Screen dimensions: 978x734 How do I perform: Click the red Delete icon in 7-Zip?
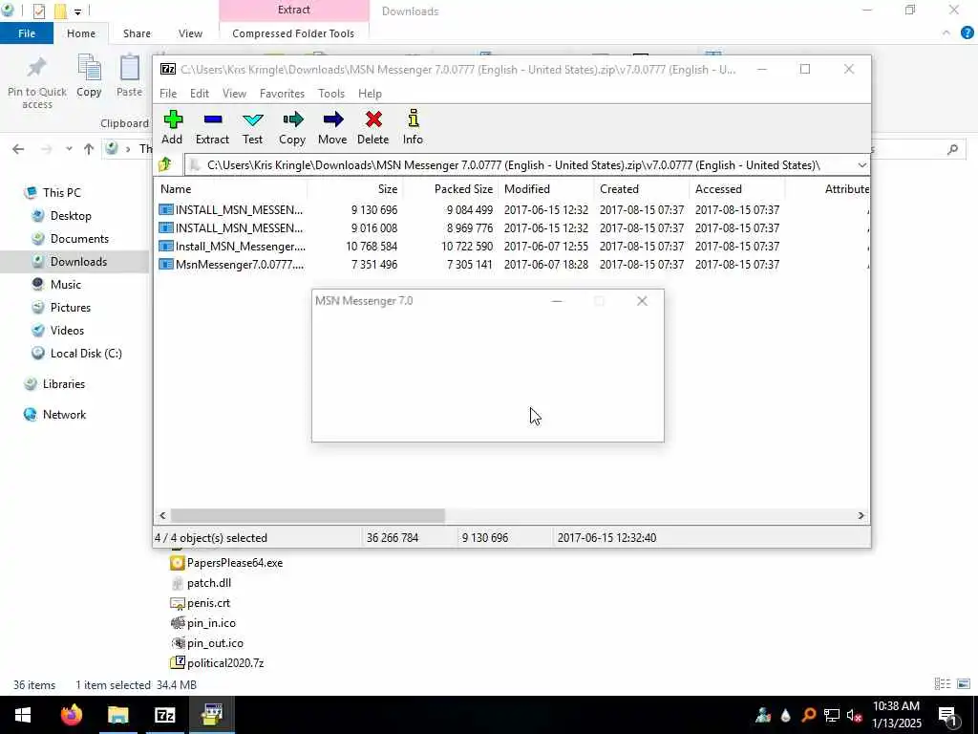373,127
